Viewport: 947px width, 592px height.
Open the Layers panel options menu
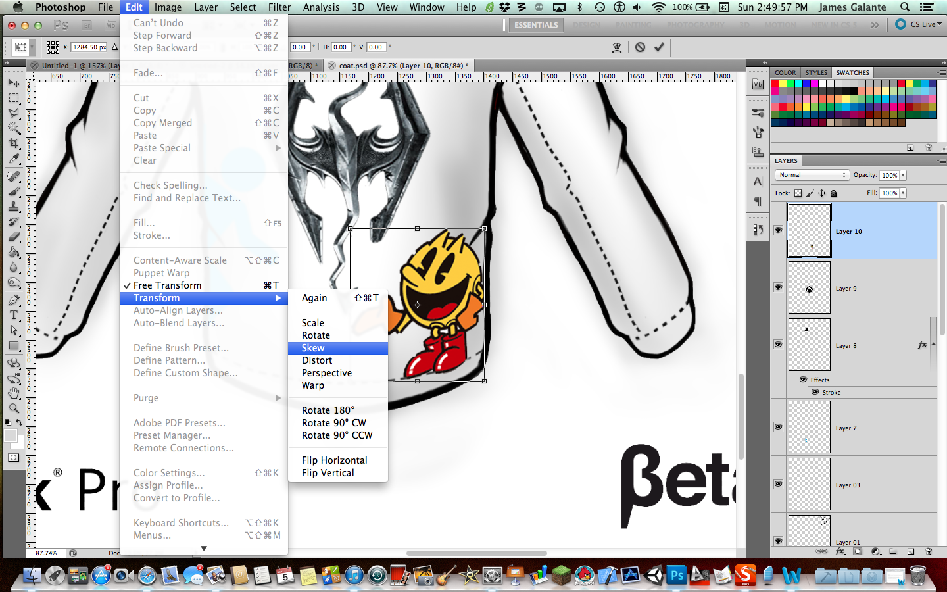point(940,160)
